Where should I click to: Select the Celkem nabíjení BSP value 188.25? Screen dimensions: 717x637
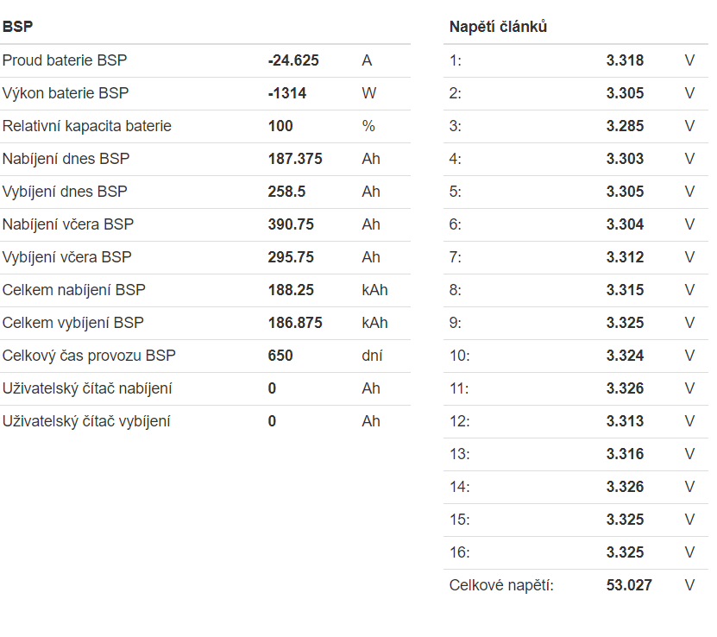pyautogui.click(x=291, y=290)
